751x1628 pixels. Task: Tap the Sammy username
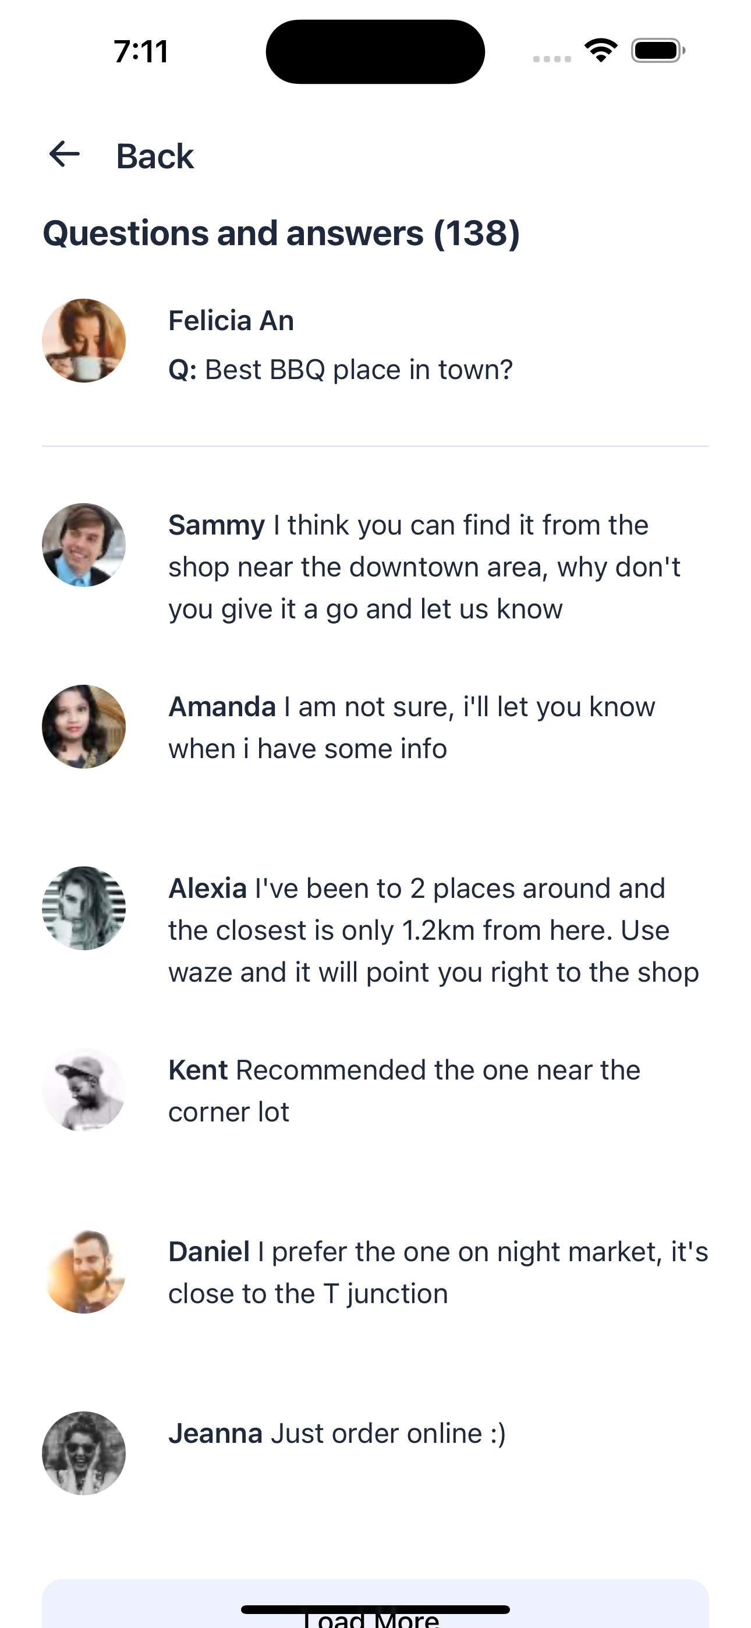pos(216,525)
